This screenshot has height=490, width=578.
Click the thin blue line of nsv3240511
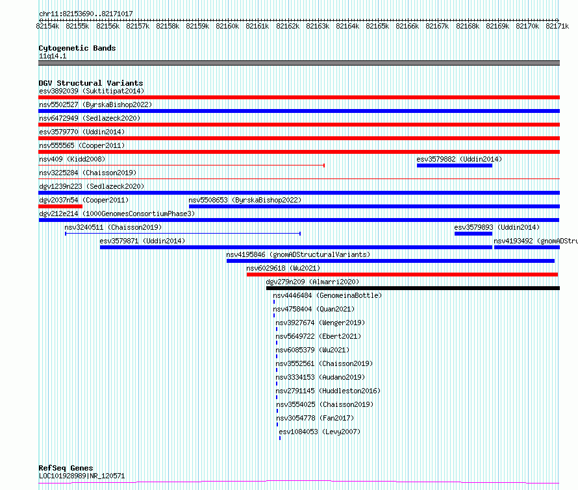[x=183, y=234]
